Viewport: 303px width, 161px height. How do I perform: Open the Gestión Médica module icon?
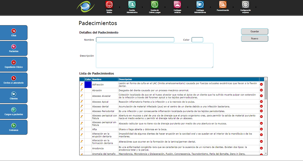tap(109, 5)
